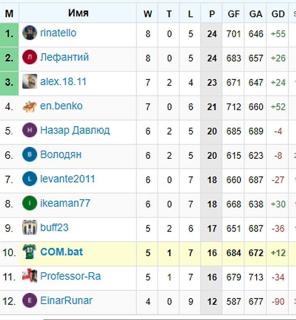Click the Лефантий red avatar icon
This screenshot has height=320, width=296.
pos(30,58)
